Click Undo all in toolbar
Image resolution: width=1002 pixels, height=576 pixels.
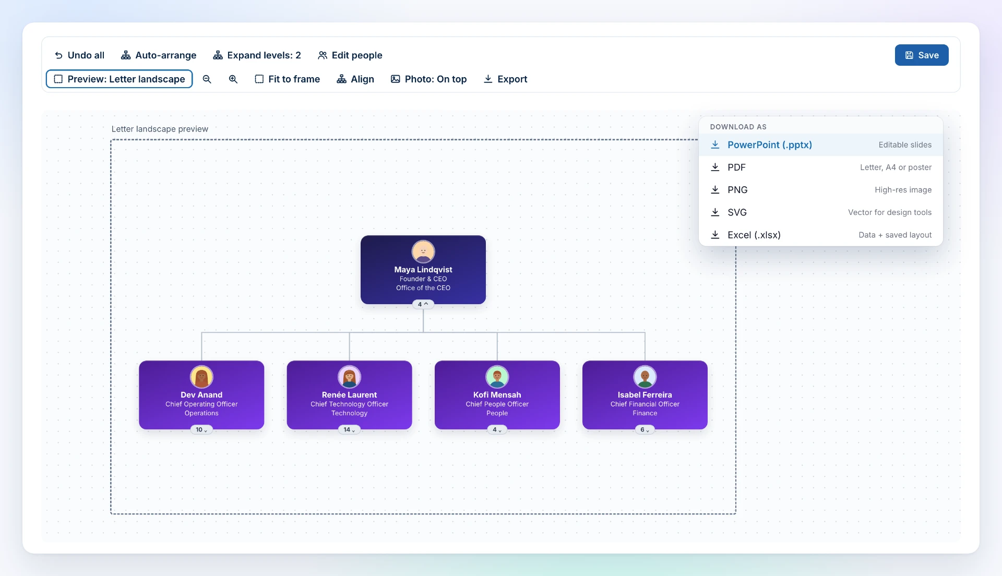click(79, 55)
